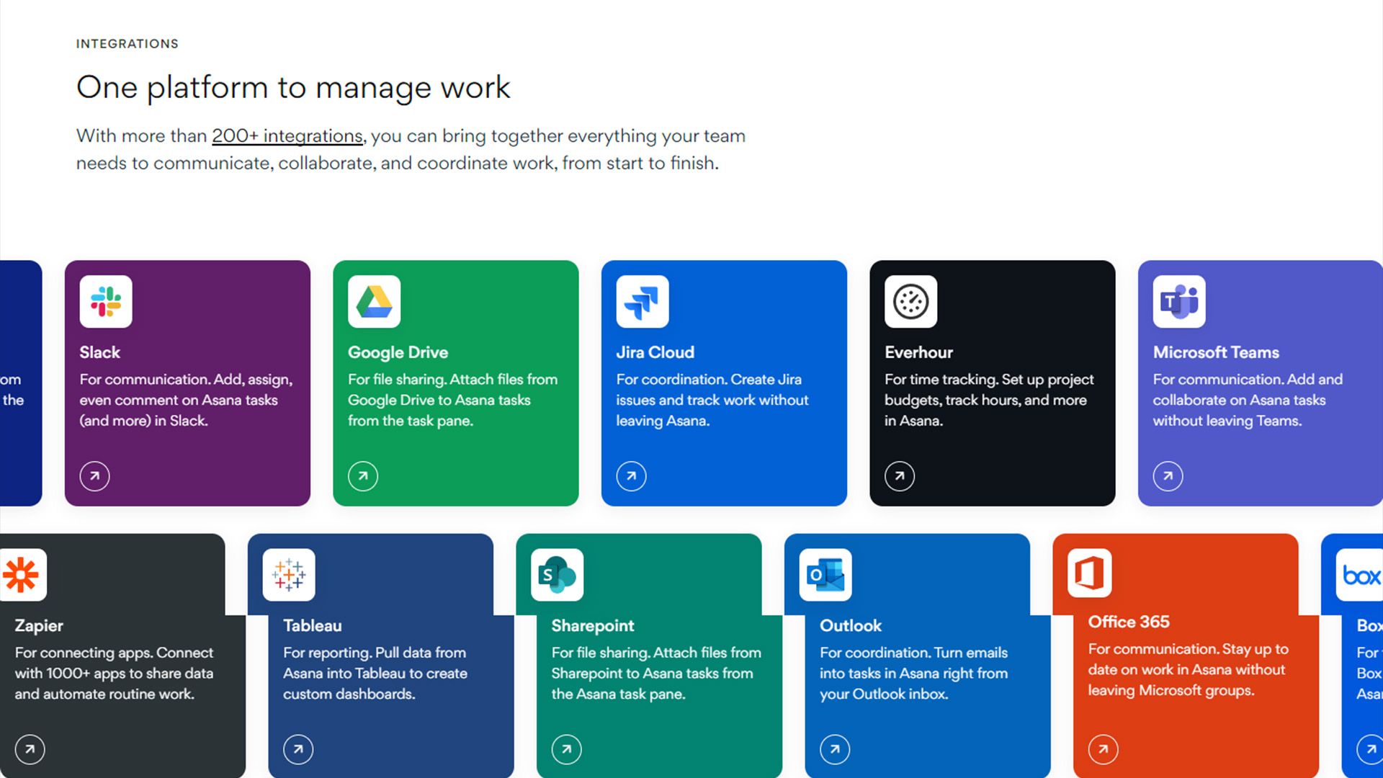
Task: Select the Sharepoint card title
Action: click(592, 625)
